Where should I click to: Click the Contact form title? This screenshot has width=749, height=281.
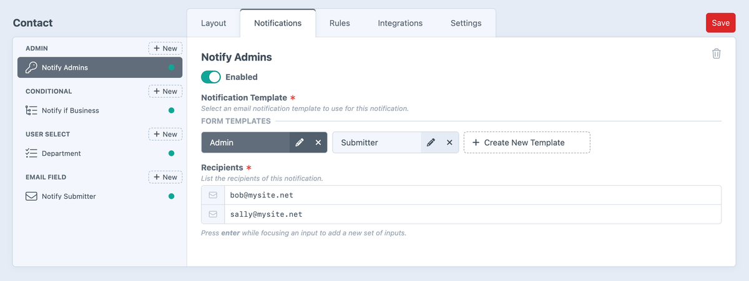click(x=33, y=23)
